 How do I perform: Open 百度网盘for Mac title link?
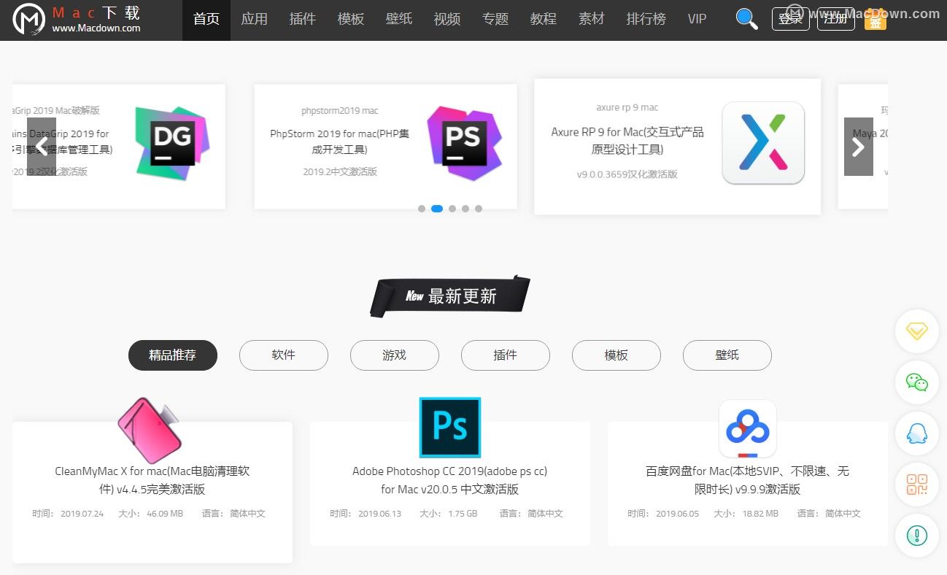coord(748,480)
